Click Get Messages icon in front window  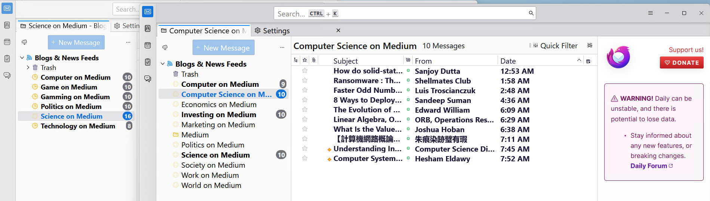[165, 48]
